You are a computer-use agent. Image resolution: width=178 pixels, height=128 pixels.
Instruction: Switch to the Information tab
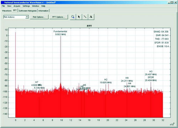point(43,11)
